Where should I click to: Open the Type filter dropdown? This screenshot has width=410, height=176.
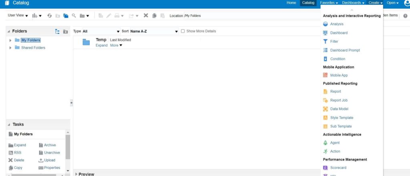[101, 31]
